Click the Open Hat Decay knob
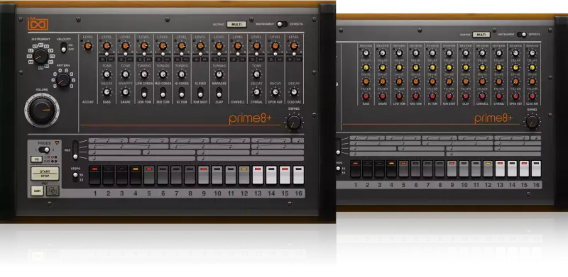568x277 pixels. tap(275, 92)
